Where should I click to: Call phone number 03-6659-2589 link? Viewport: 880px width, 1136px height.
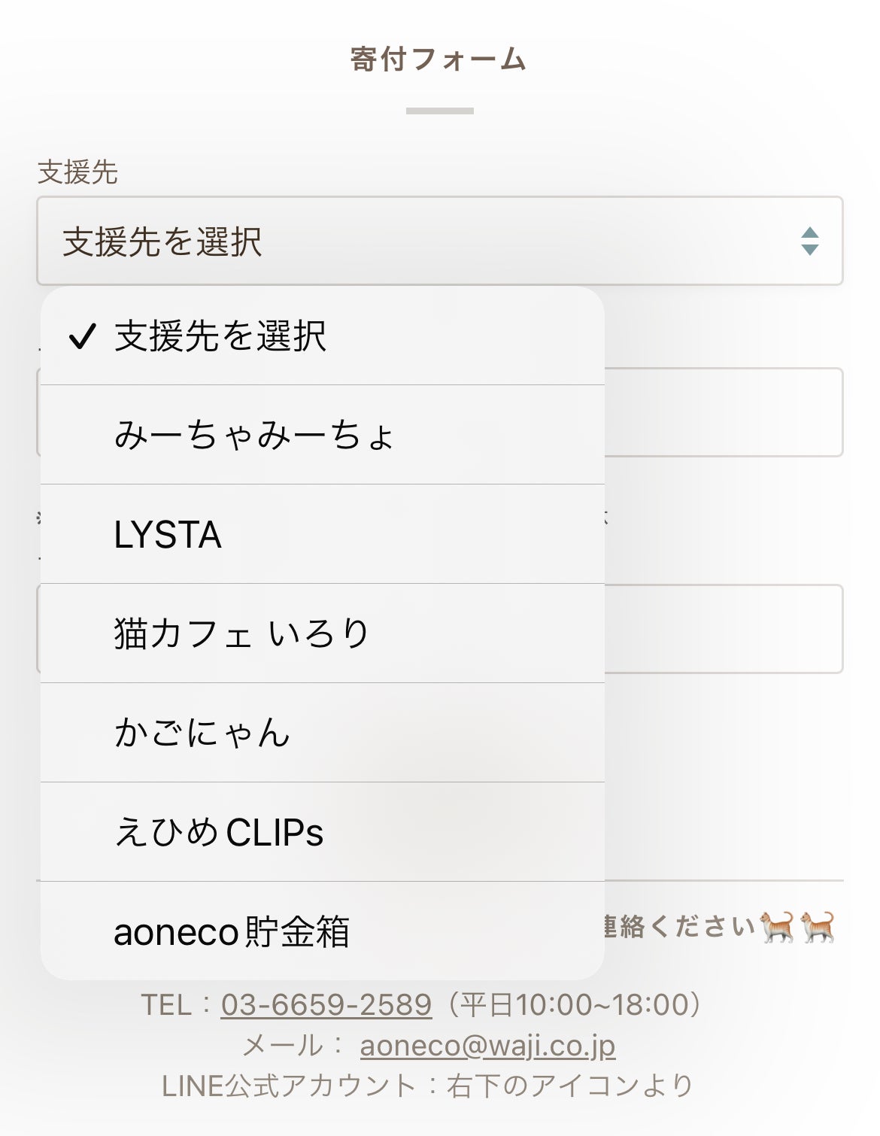point(326,1004)
